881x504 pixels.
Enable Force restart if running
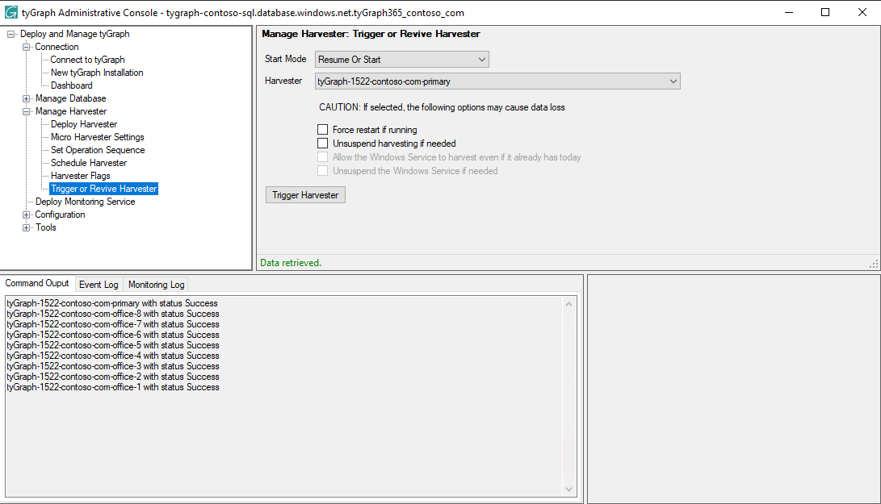tap(322, 130)
